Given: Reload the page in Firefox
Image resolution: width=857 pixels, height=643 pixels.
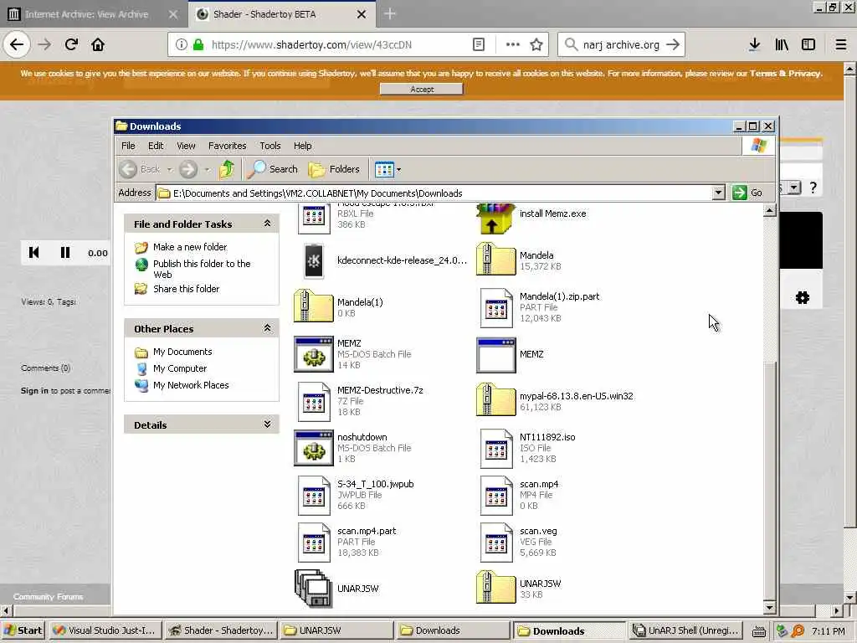Looking at the screenshot, I should [72, 44].
